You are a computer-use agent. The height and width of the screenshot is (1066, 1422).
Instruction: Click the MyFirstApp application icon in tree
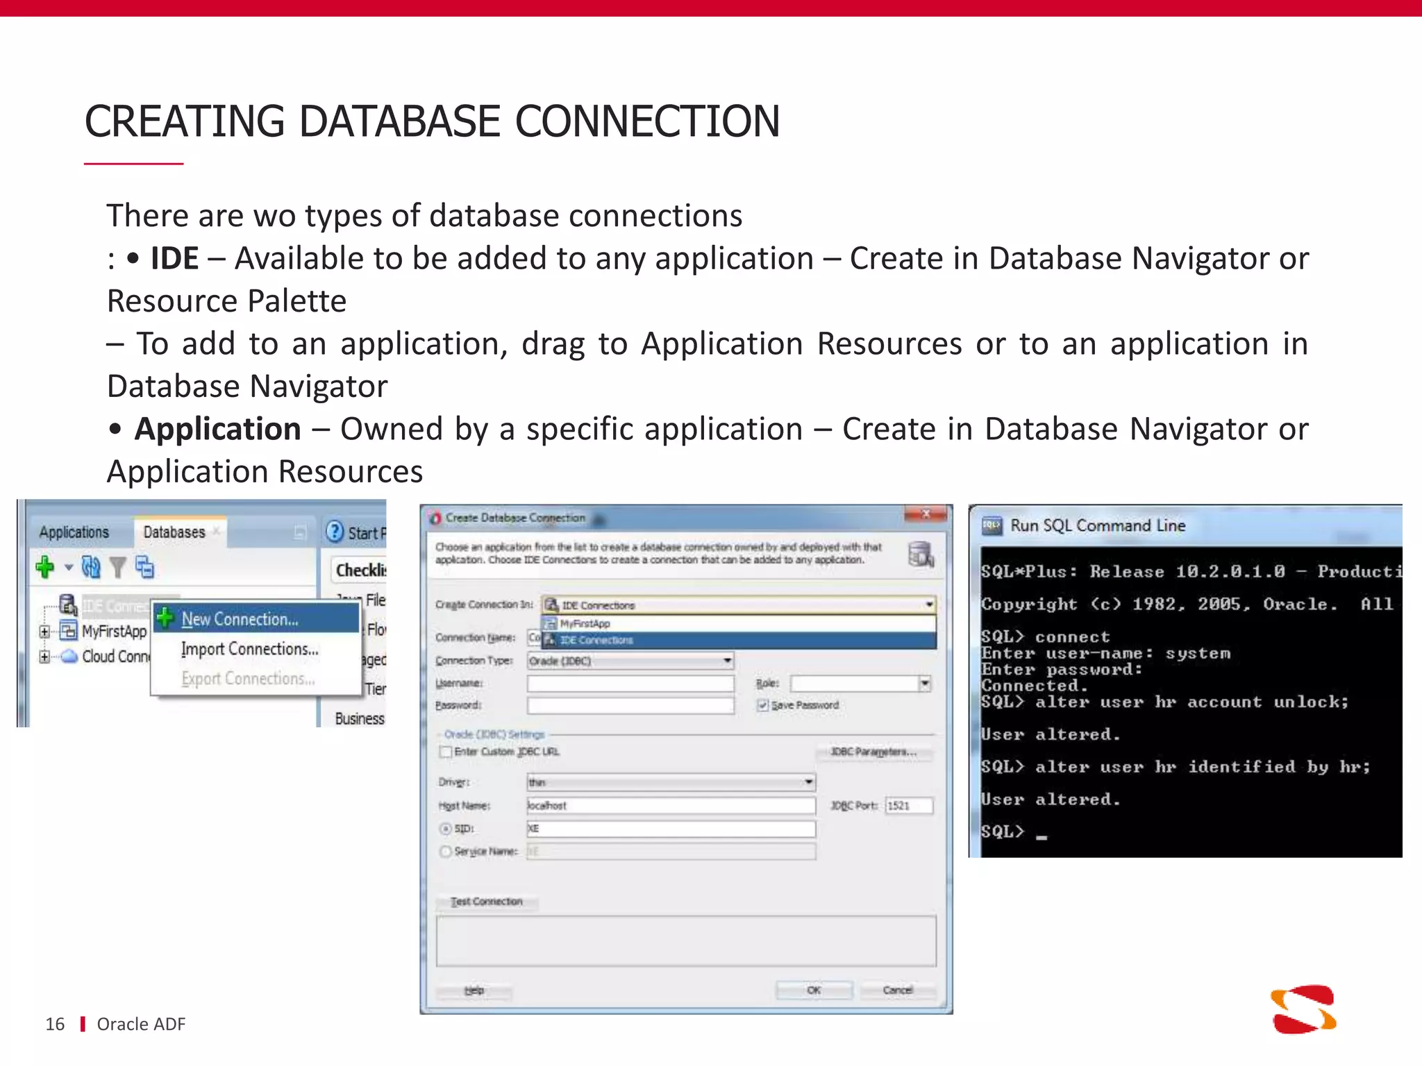click(x=69, y=631)
